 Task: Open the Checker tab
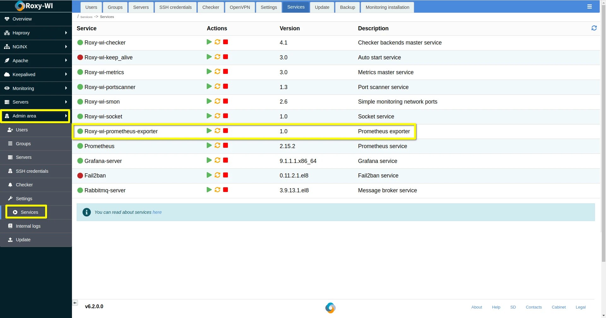[x=211, y=7]
